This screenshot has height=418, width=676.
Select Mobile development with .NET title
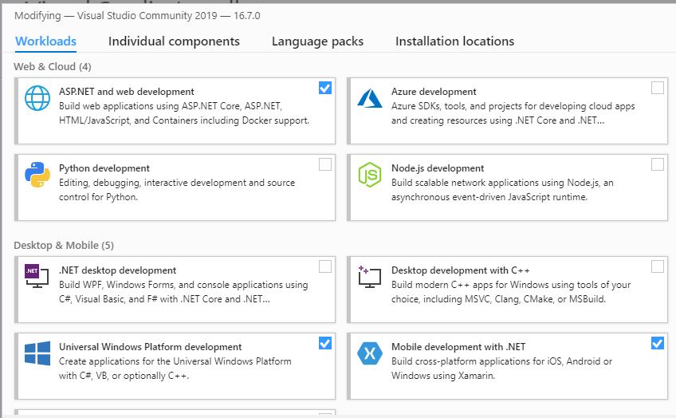[x=458, y=347]
